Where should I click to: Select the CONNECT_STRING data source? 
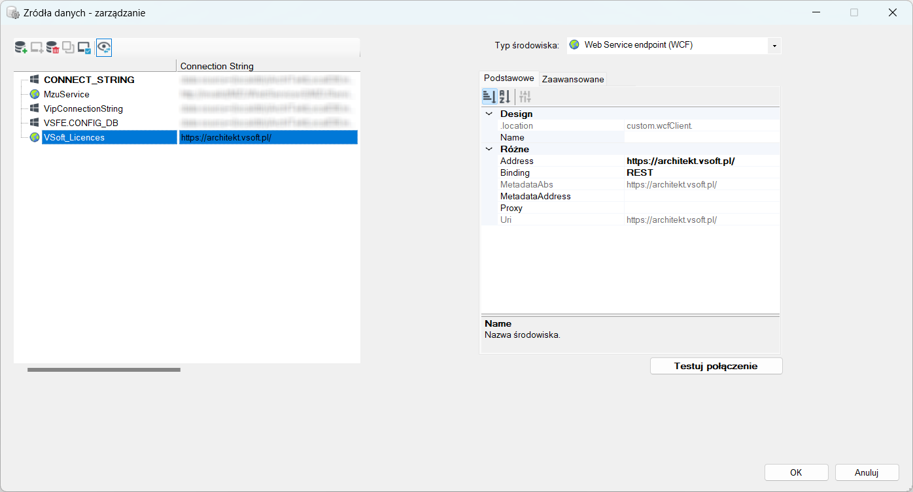[89, 80]
